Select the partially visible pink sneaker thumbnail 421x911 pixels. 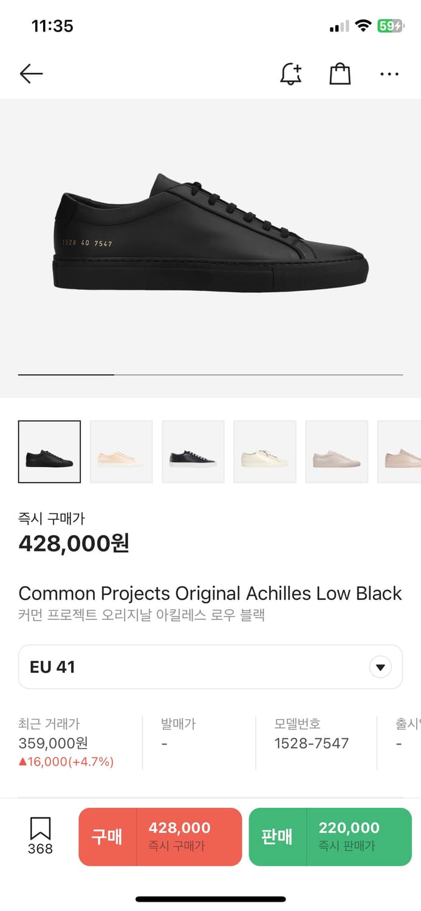click(401, 452)
